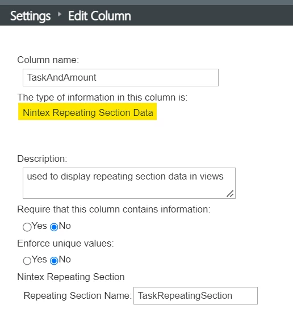Click the Repeating Section Name label
Screen dimensions: 293x317
[78, 295]
